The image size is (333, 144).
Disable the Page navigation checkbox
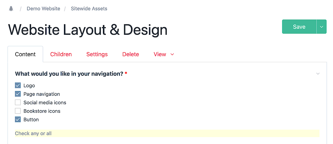click(18, 94)
